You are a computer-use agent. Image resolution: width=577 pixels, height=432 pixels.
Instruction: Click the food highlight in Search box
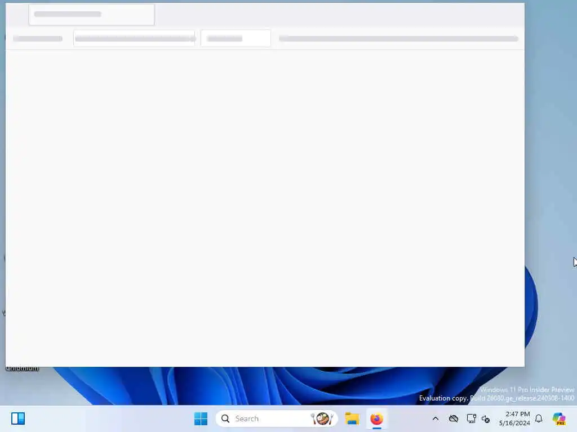(x=322, y=418)
